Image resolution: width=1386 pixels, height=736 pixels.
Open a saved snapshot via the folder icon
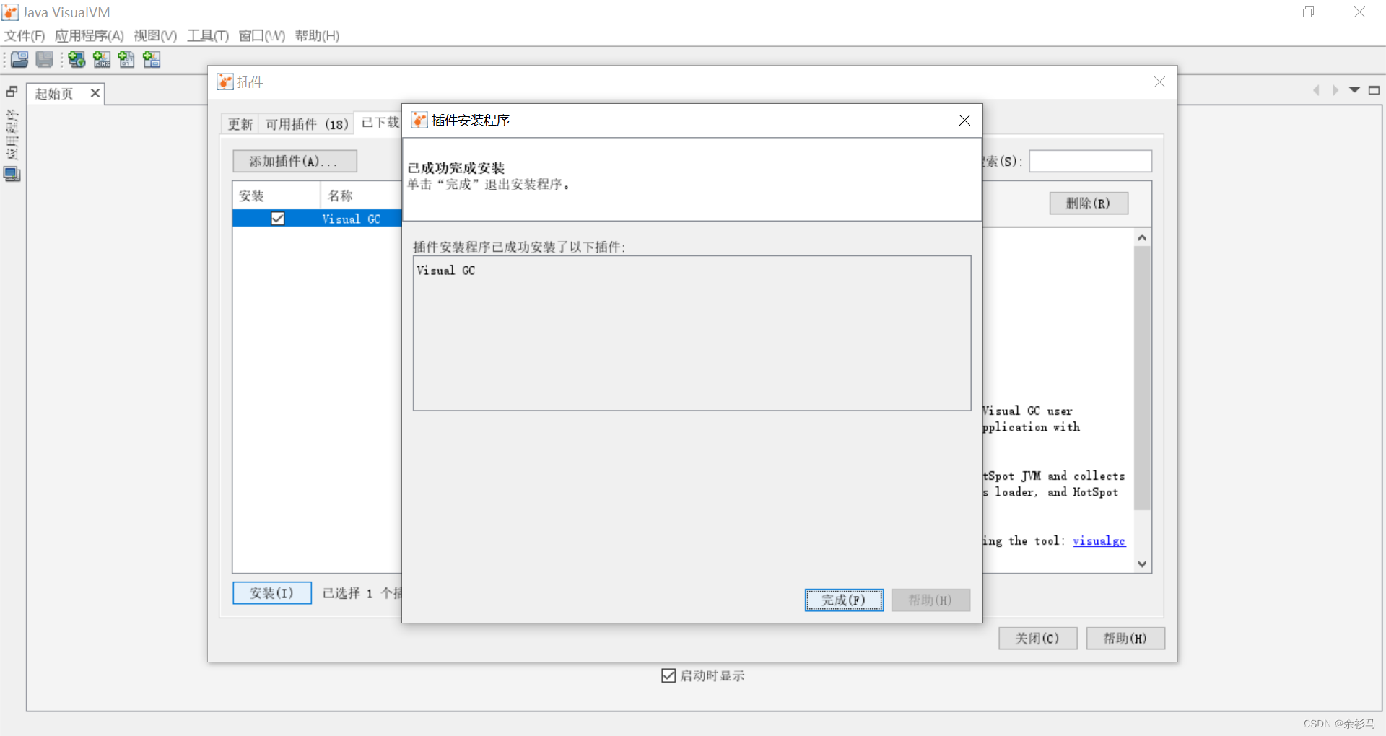(19, 60)
